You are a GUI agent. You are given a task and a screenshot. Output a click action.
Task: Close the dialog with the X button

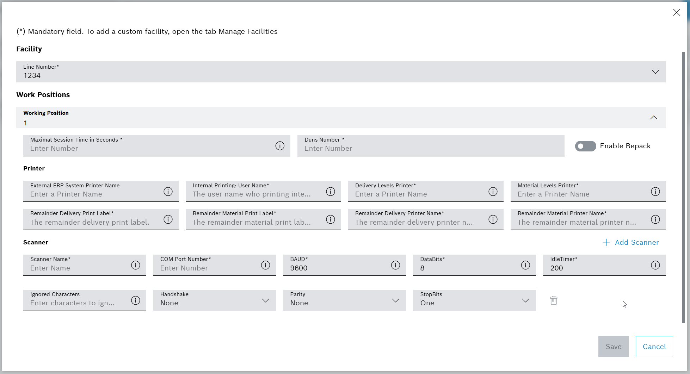[676, 13]
